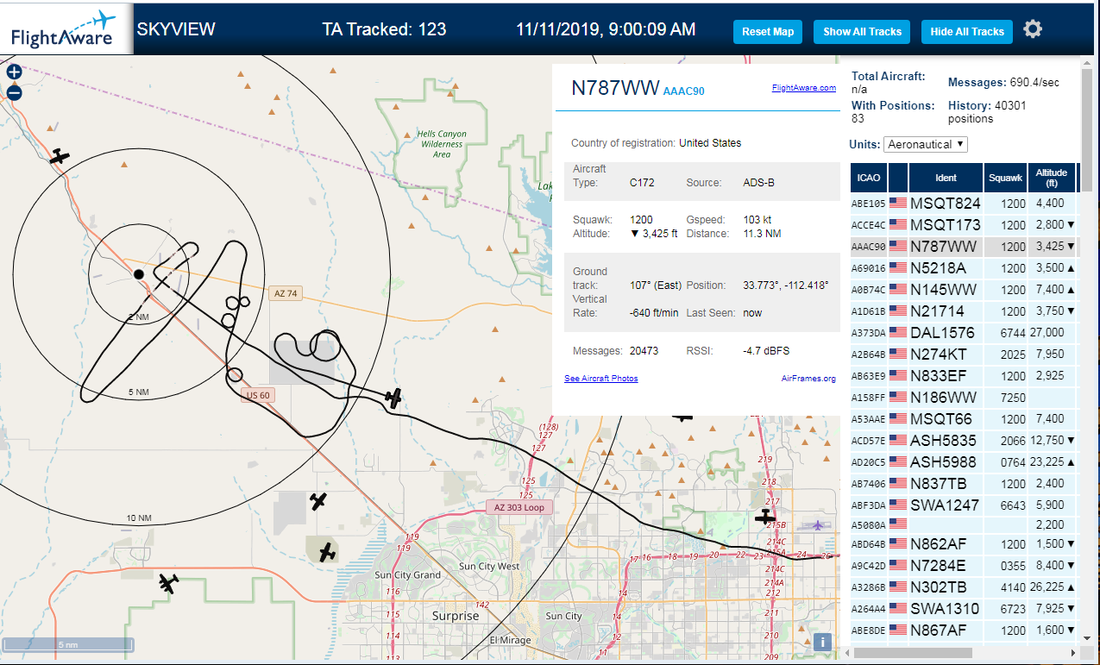Screen dimensions: 1100x665
Task: Sort table by ICAO column header
Action: click(869, 178)
